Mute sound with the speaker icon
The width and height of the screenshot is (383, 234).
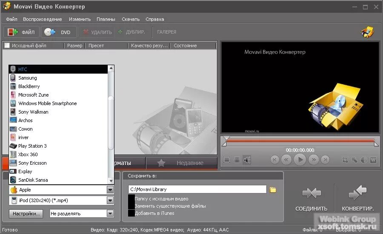tap(247, 160)
